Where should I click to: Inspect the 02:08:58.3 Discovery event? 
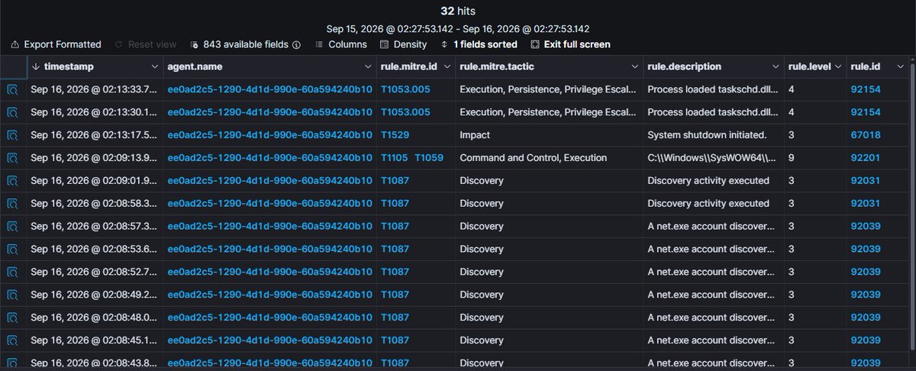pyautogui.click(x=13, y=203)
